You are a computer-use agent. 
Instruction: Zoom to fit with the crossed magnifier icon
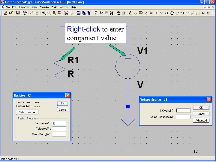(x=59, y=13)
